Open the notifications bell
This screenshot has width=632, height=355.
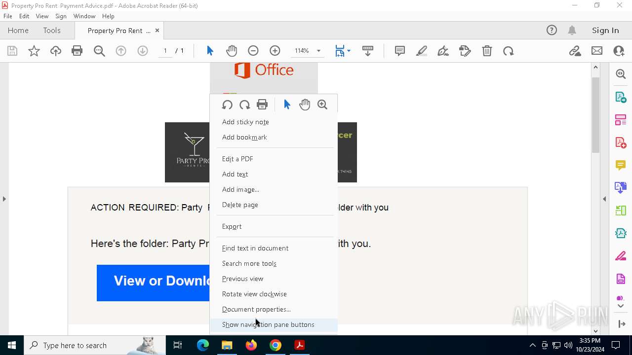click(x=572, y=31)
